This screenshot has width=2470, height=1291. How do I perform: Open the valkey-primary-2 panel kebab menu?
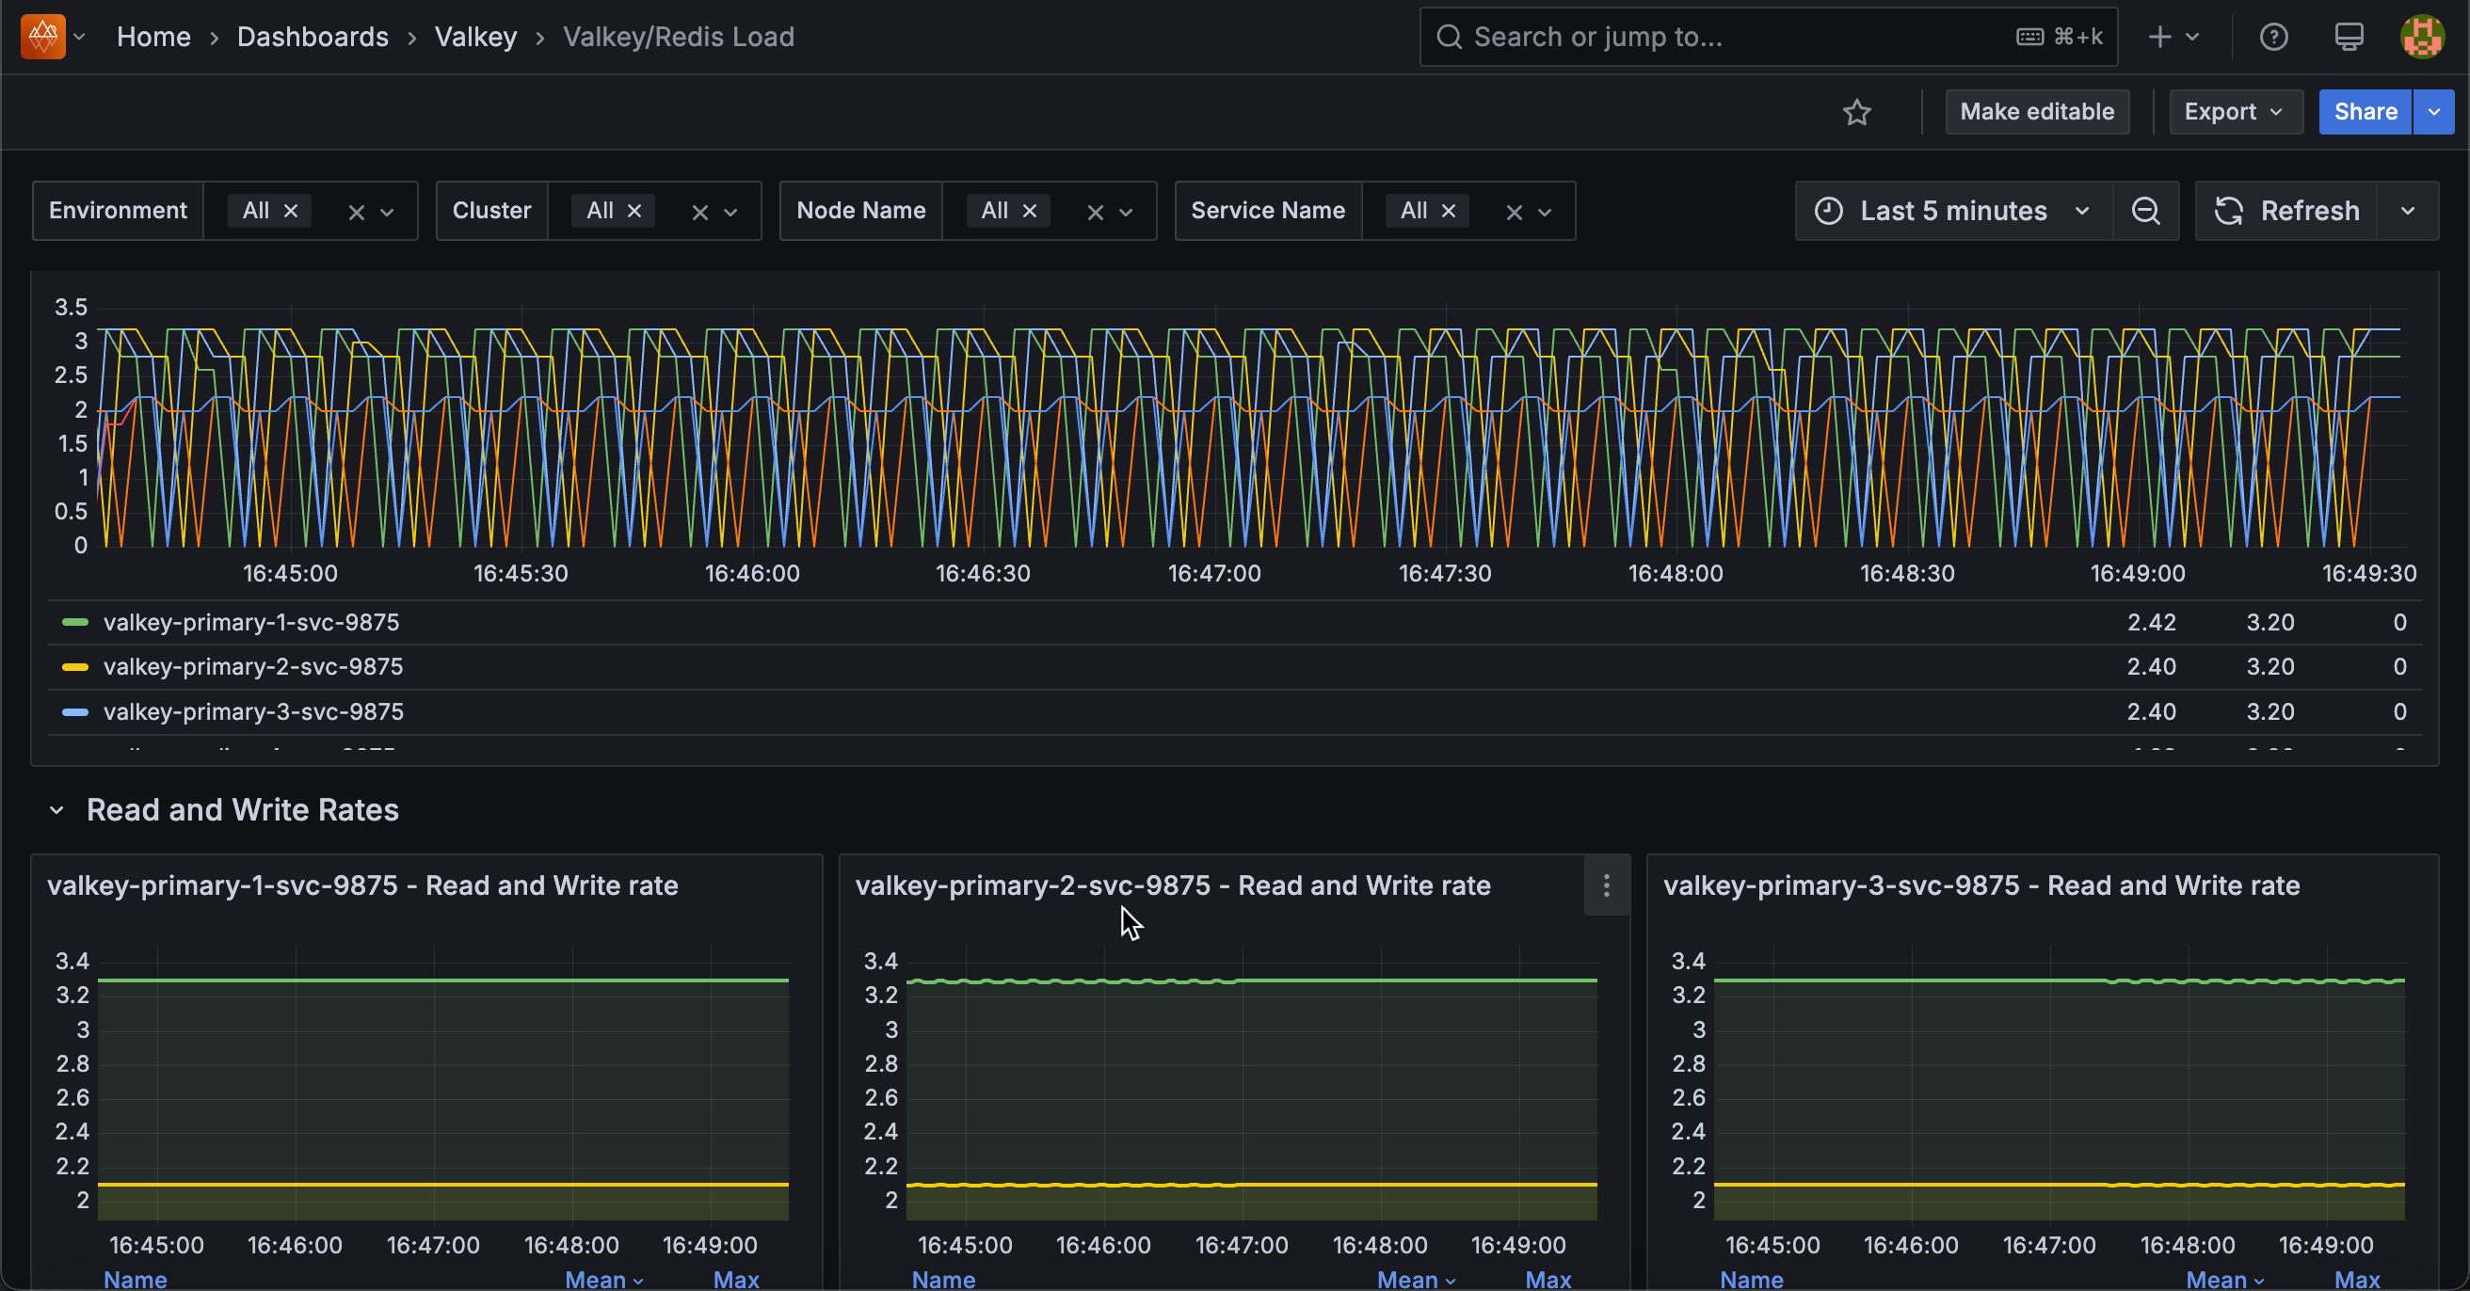pos(1605,885)
